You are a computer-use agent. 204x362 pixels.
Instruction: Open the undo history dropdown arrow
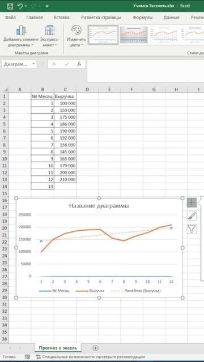[25, 6]
